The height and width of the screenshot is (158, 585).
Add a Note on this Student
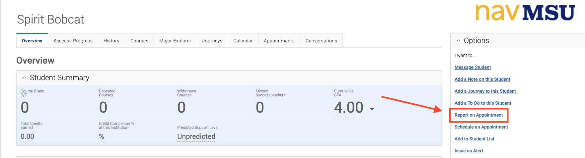482,79
